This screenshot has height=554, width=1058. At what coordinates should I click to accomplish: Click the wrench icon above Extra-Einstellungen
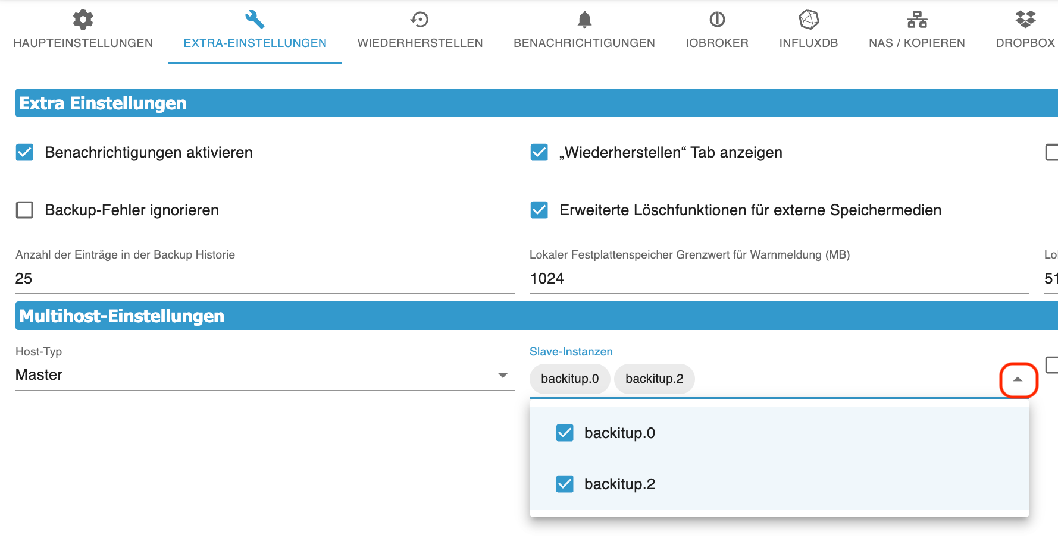[x=255, y=20]
